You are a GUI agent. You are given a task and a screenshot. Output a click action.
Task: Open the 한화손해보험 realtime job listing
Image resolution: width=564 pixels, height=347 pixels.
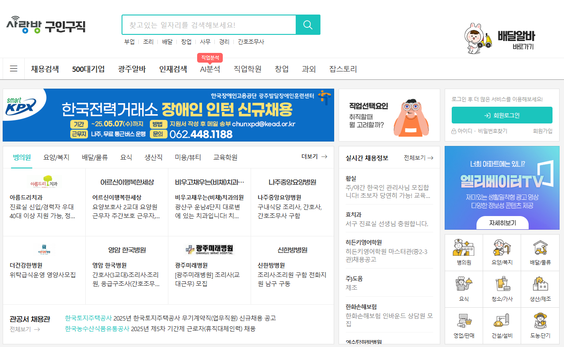tap(389, 315)
